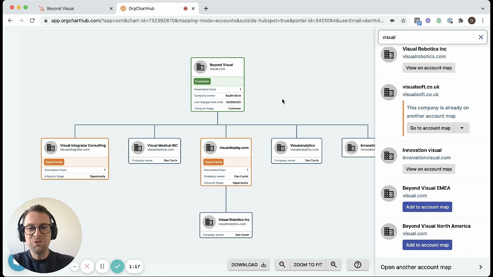Click visualsoft.co.uk building icon in sidebar
This screenshot has height=277, width=493.
(389, 92)
